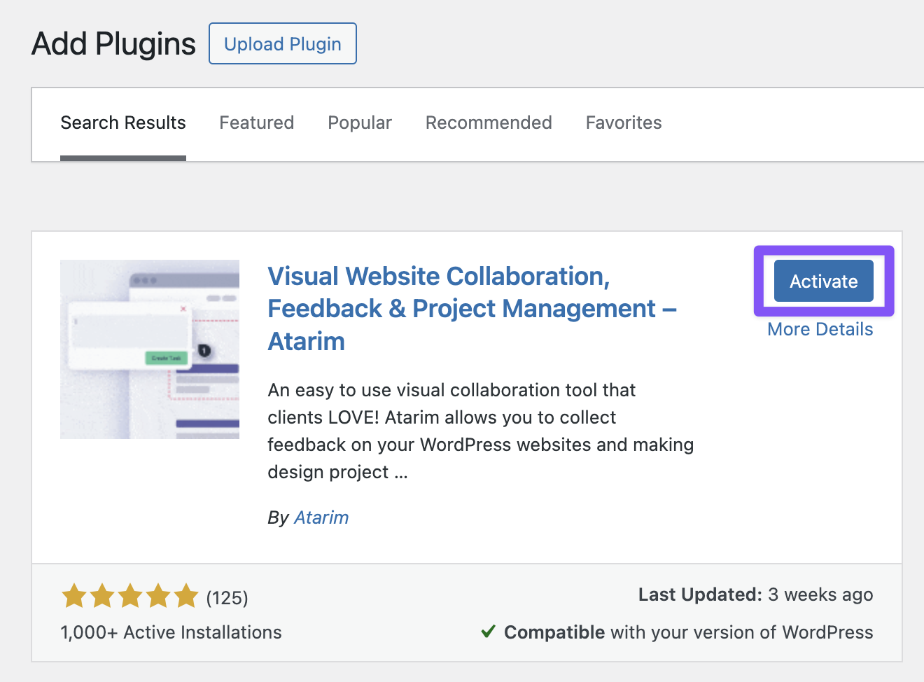Open the More Details link
This screenshot has width=924, height=682.
pyautogui.click(x=820, y=330)
